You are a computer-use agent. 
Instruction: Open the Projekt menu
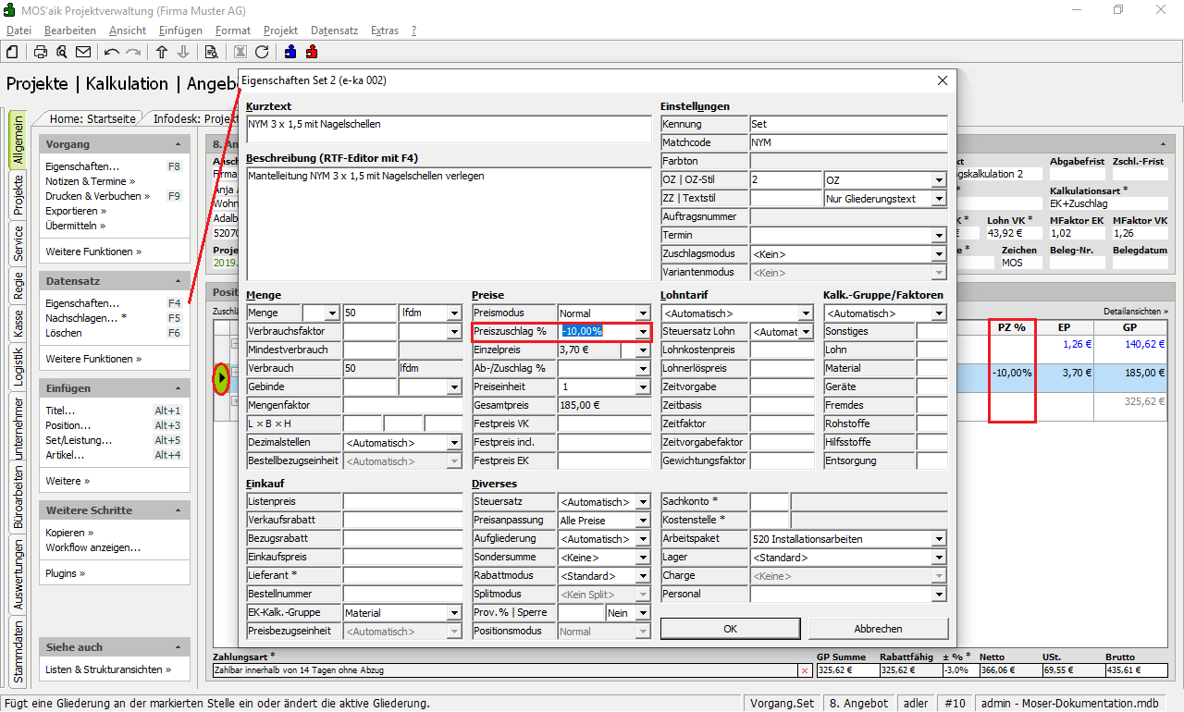pyautogui.click(x=280, y=31)
